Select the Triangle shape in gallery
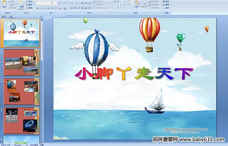The height and width of the screenshot is (146, 228). 118,5
